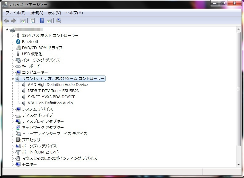This screenshot has height=178, width=244.
Task: Select the システム デバイス label
Action: (37, 109)
